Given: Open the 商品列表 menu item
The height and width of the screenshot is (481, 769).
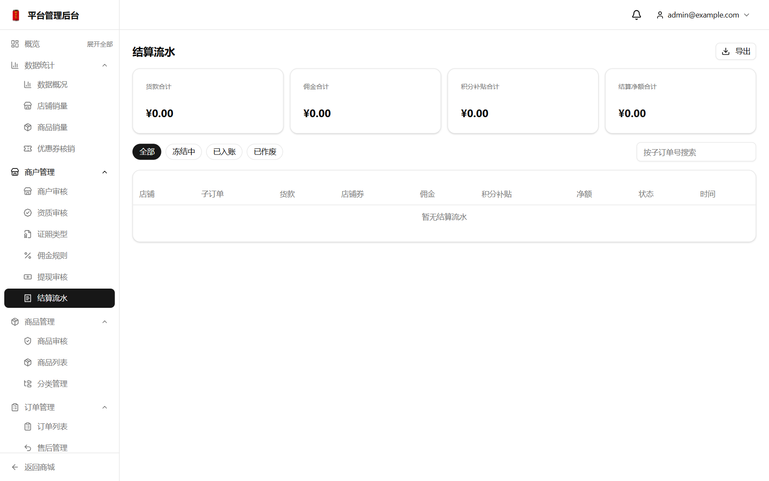Looking at the screenshot, I should [59, 362].
